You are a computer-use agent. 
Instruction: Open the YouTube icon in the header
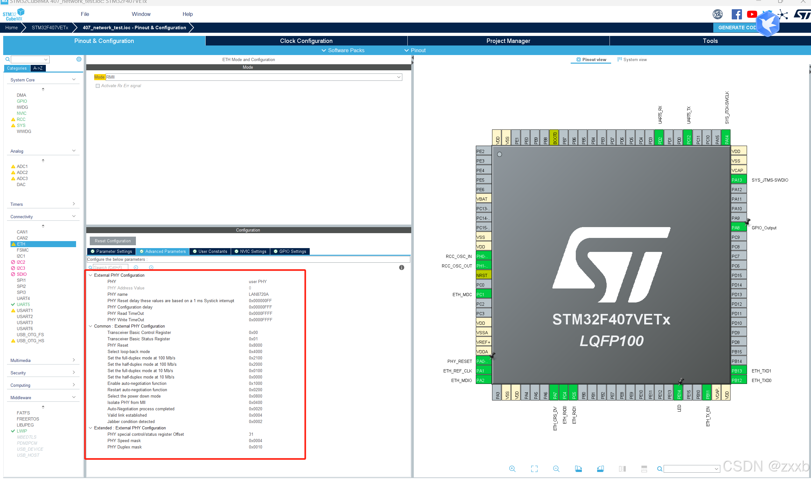coord(752,14)
